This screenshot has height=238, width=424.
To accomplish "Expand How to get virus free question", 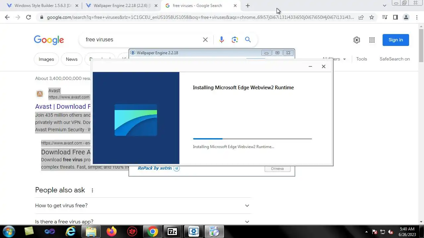I will click(143, 206).
